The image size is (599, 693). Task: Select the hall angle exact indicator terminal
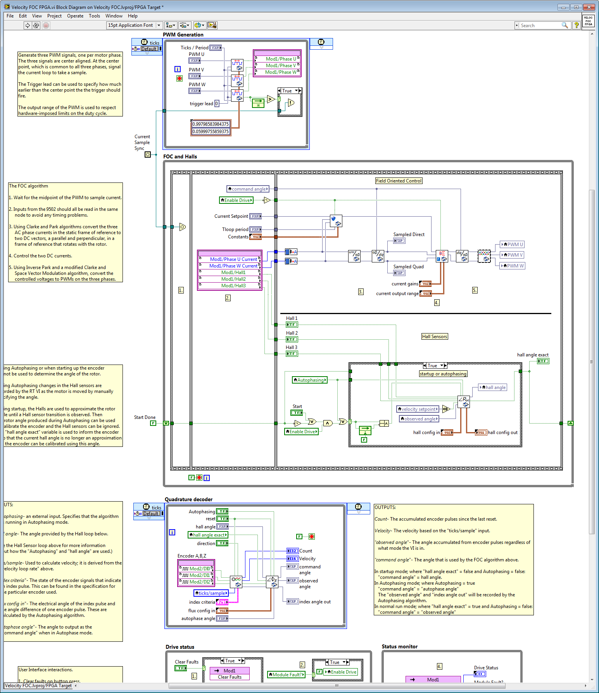coord(543,361)
